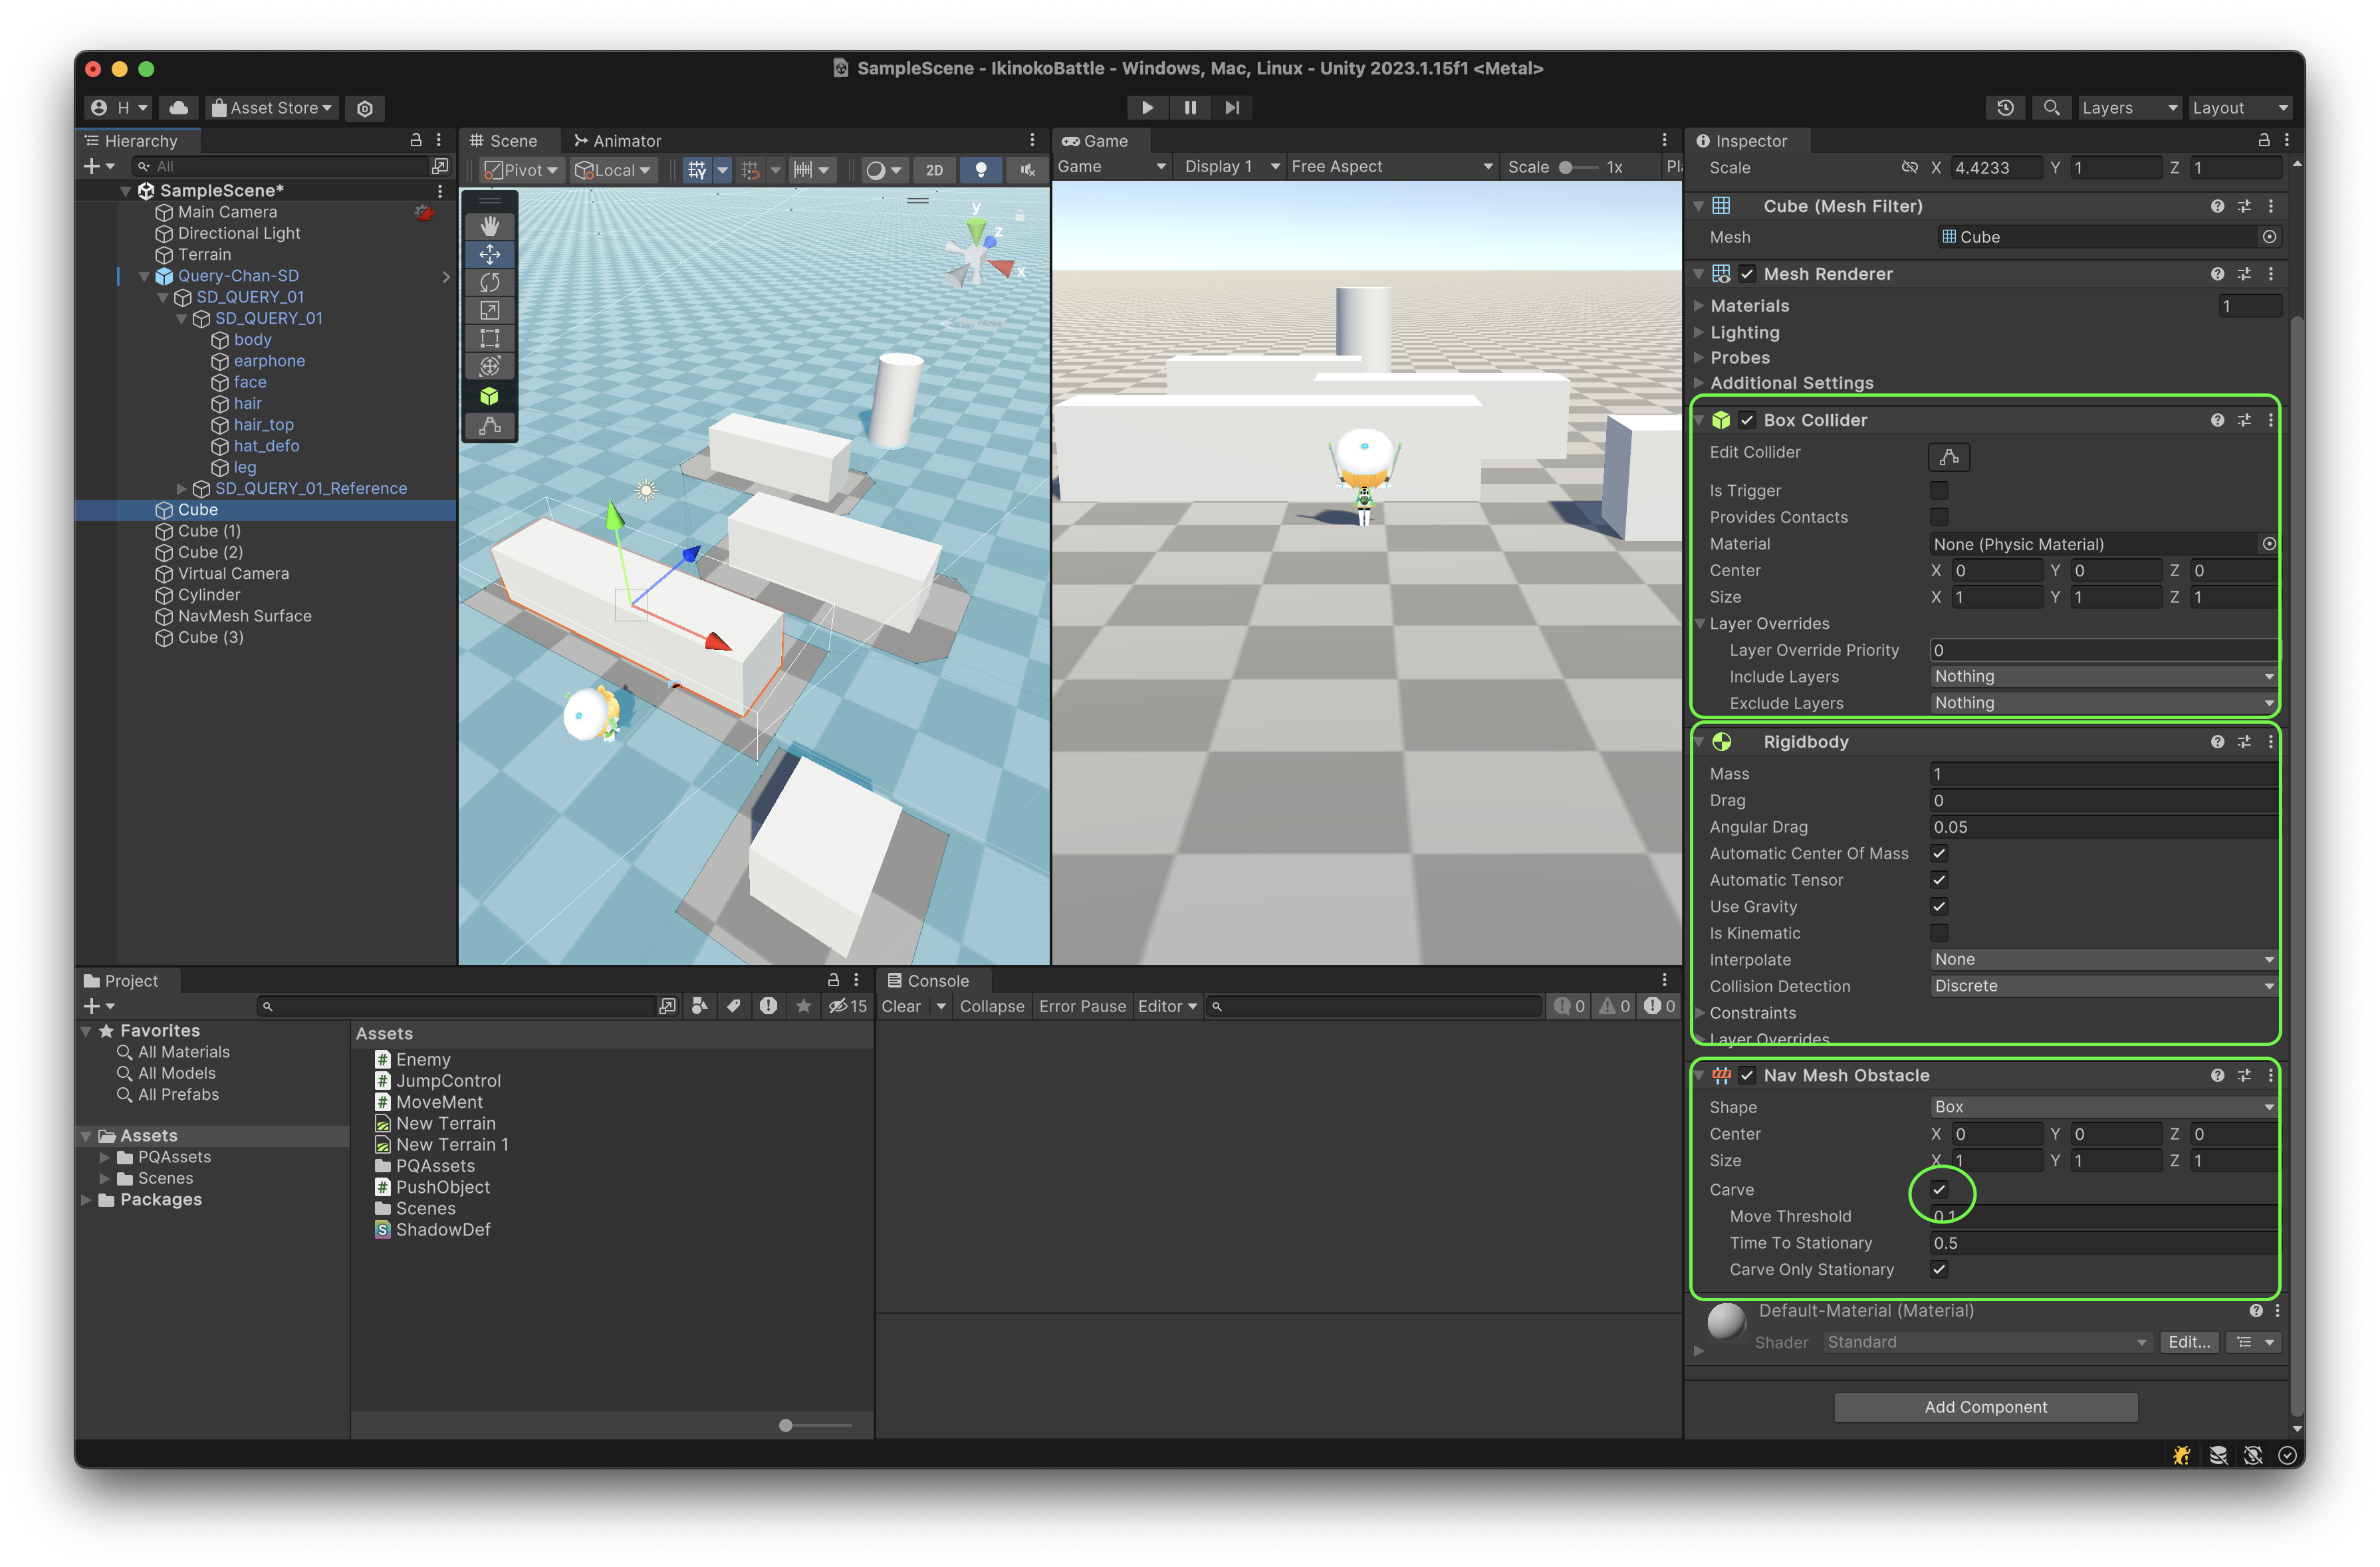The width and height of the screenshot is (2380, 1567).
Task: Toggle scene lighting icon
Action: [981, 170]
